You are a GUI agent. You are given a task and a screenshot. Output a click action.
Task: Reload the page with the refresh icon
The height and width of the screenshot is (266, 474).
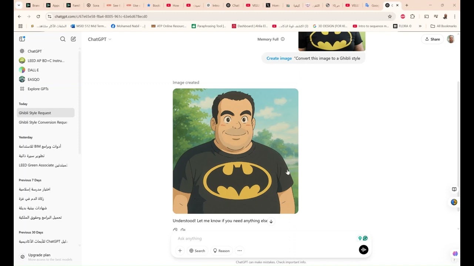(x=38, y=17)
